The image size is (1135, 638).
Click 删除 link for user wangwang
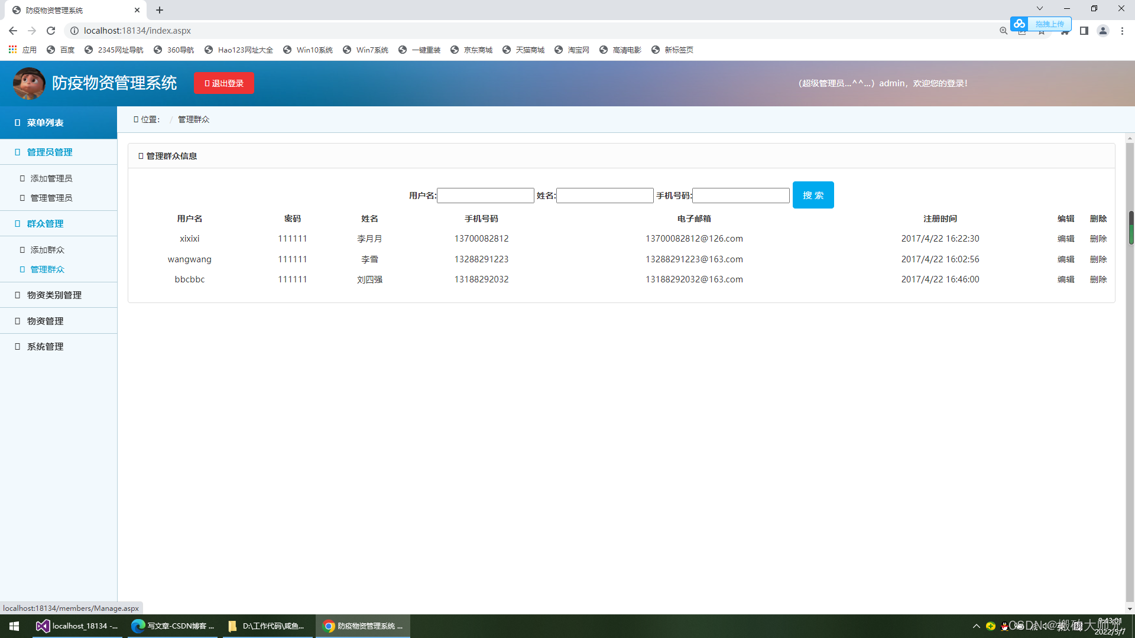pos(1098,259)
